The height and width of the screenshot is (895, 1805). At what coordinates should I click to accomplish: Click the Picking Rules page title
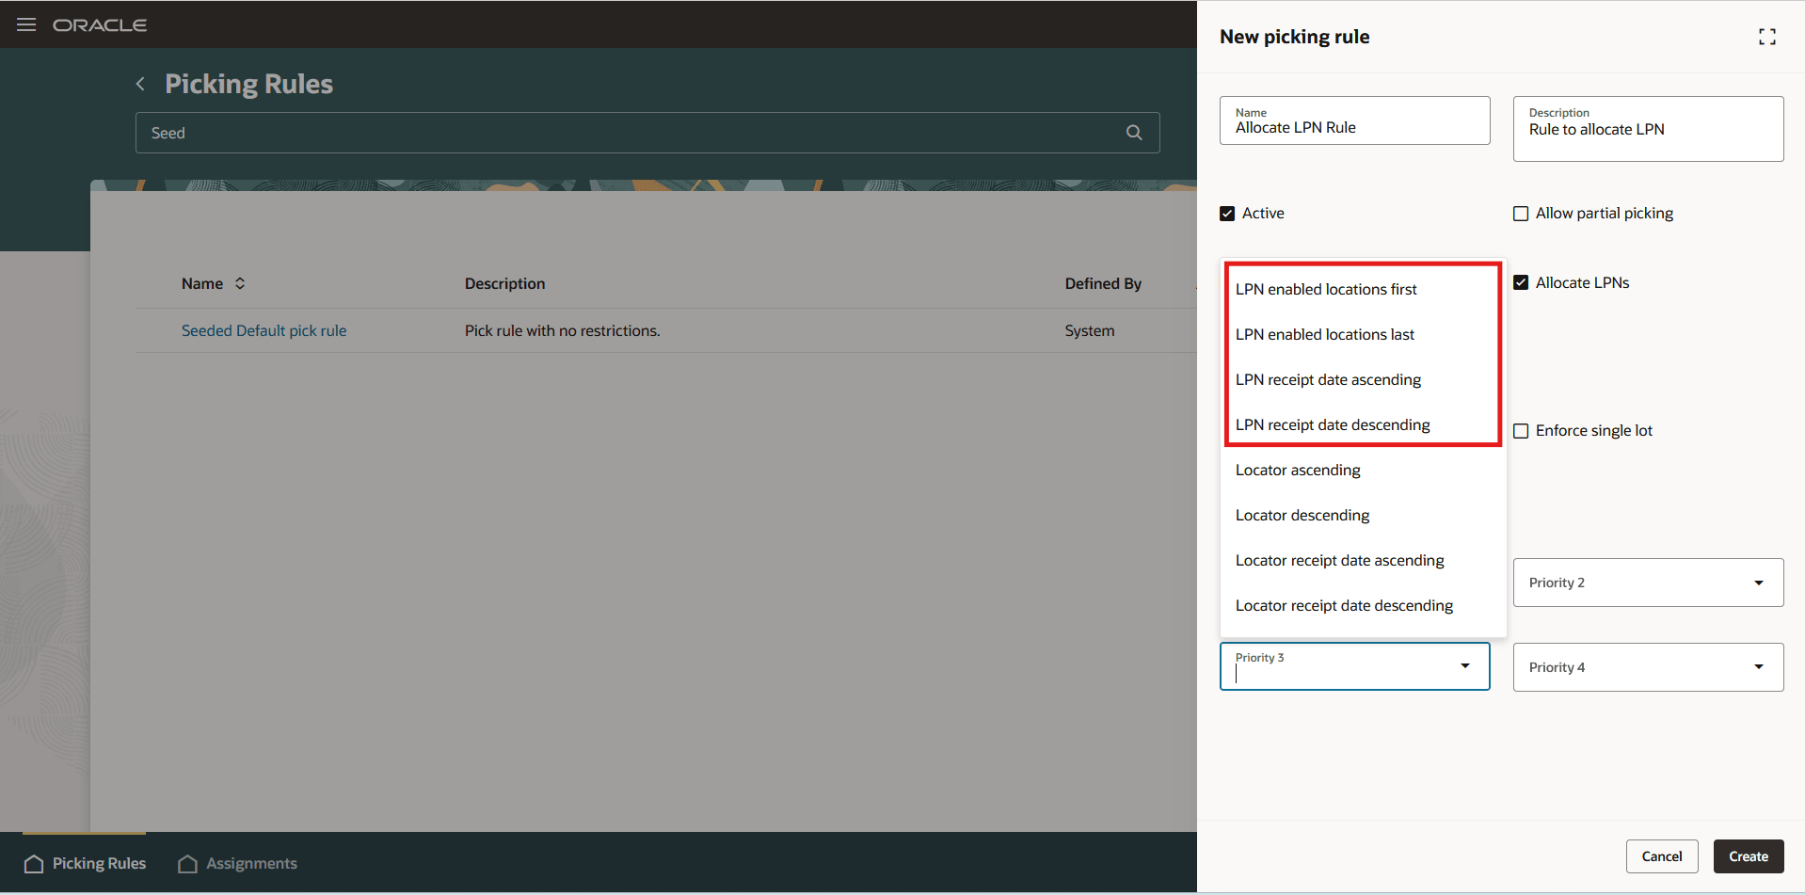pos(248,84)
